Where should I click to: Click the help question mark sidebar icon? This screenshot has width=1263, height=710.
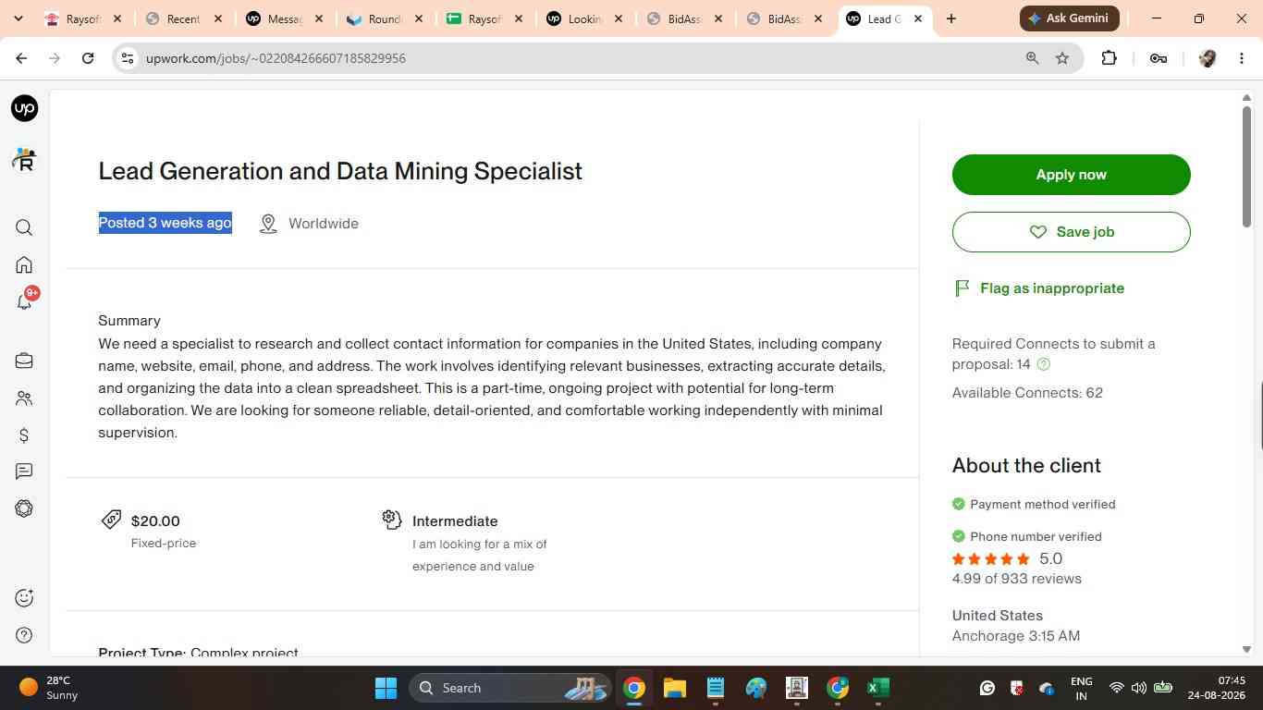click(25, 635)
